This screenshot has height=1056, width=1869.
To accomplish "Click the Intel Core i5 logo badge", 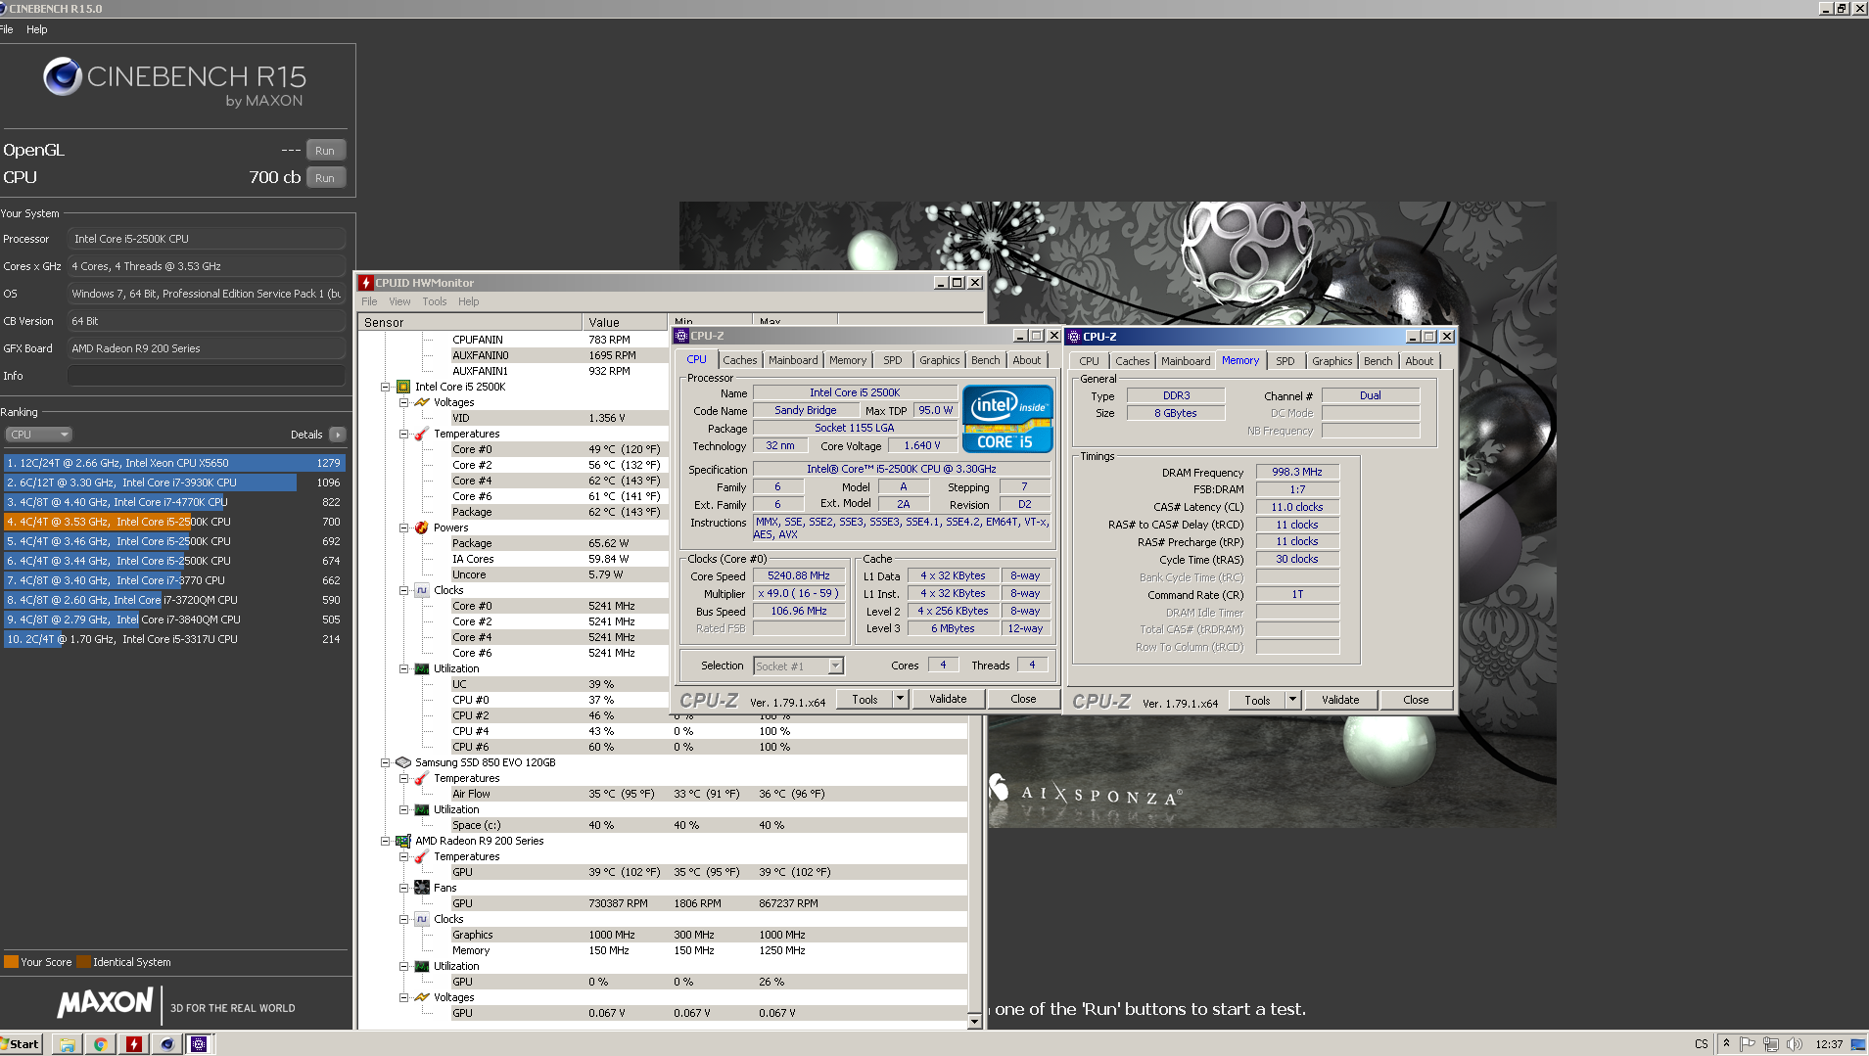I will (1007, 419).
